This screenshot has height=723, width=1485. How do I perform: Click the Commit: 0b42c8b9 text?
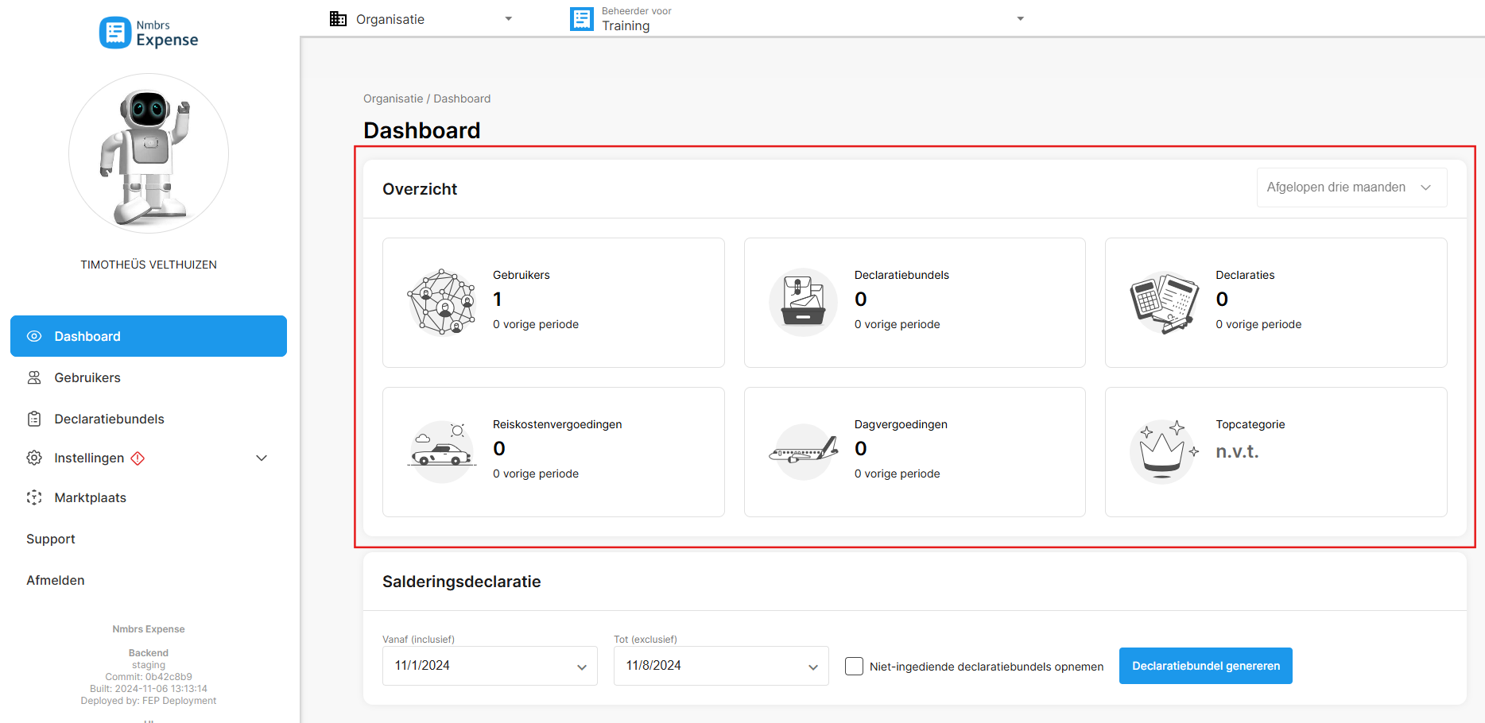[x=149, y=677]
